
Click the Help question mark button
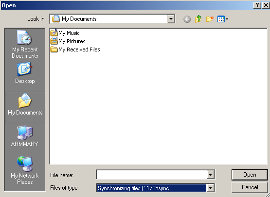[257, 5]
